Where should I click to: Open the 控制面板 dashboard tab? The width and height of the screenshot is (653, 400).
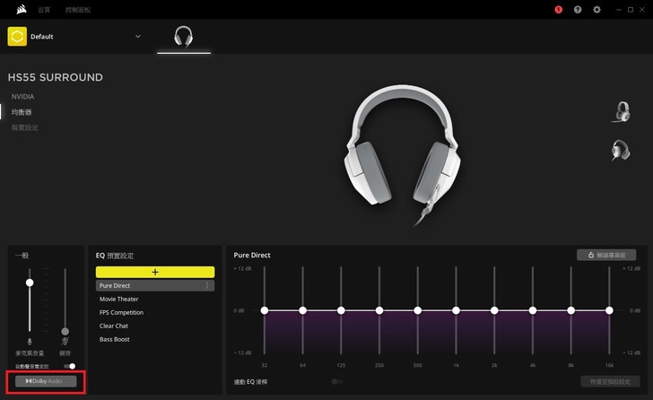point(78,9)
